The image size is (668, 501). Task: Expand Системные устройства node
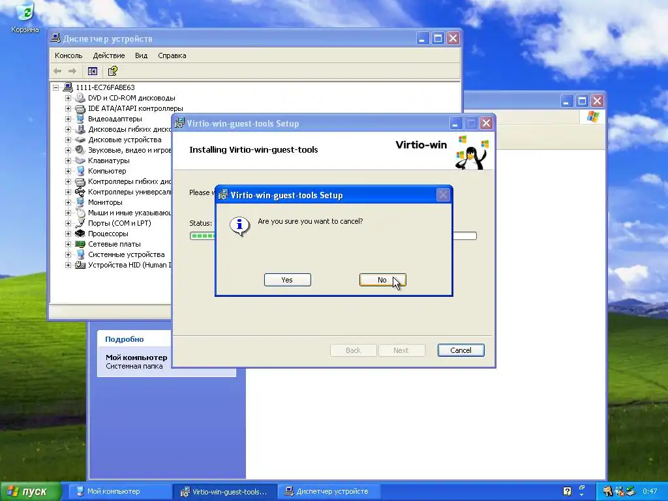pyautogui.click(x=68, y=255)
